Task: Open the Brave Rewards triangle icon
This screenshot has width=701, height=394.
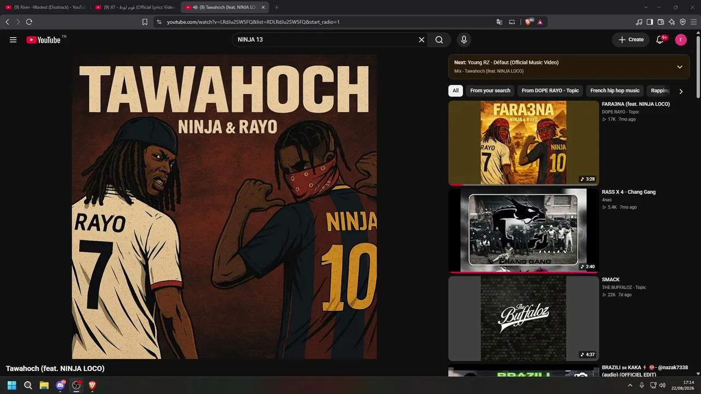Action: click(x=540, y=22)
